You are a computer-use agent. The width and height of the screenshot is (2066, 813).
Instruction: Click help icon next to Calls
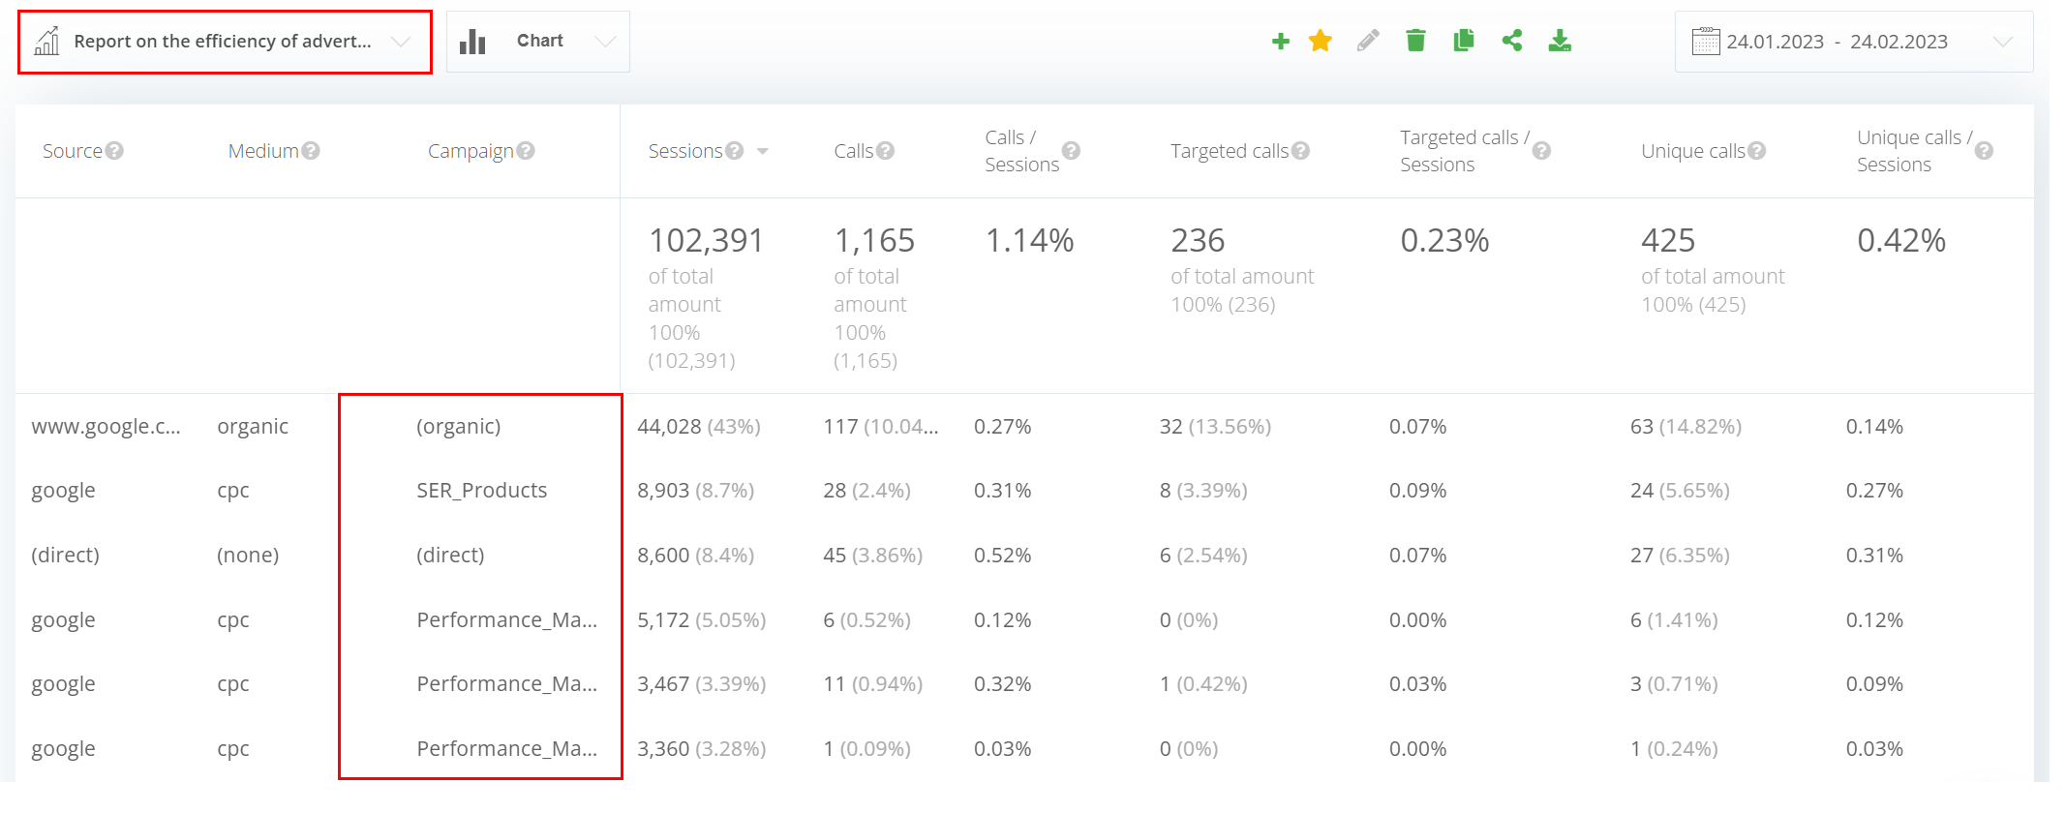885,151
